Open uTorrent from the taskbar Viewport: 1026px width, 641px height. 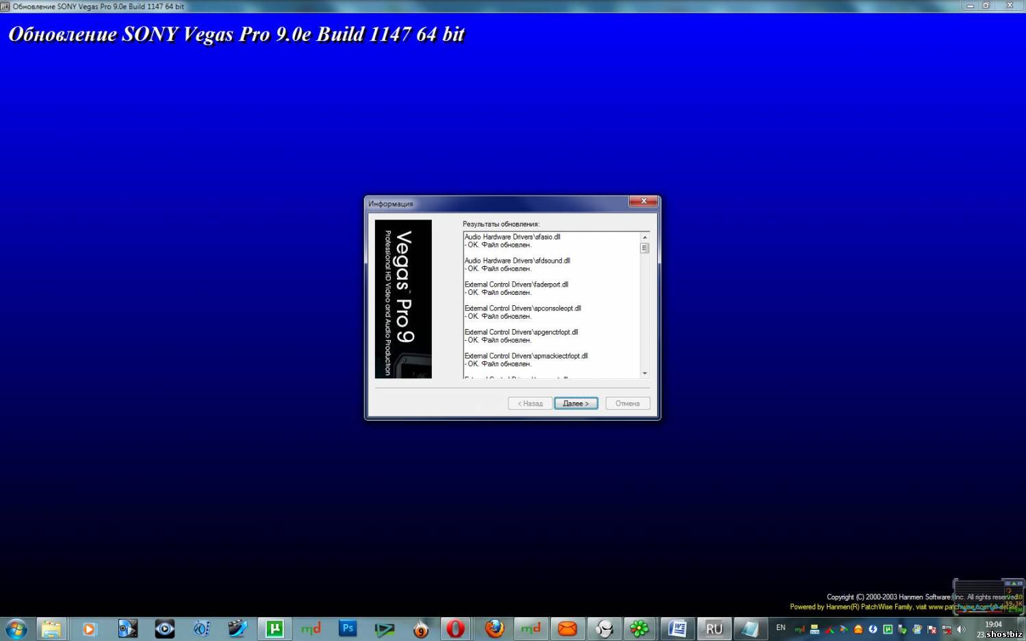pyautogui.click(x=274, y=629)
